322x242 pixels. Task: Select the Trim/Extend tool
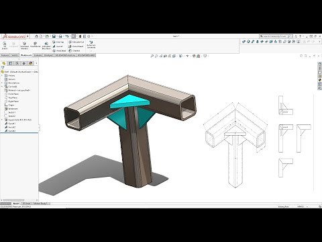tap(35, 45)
